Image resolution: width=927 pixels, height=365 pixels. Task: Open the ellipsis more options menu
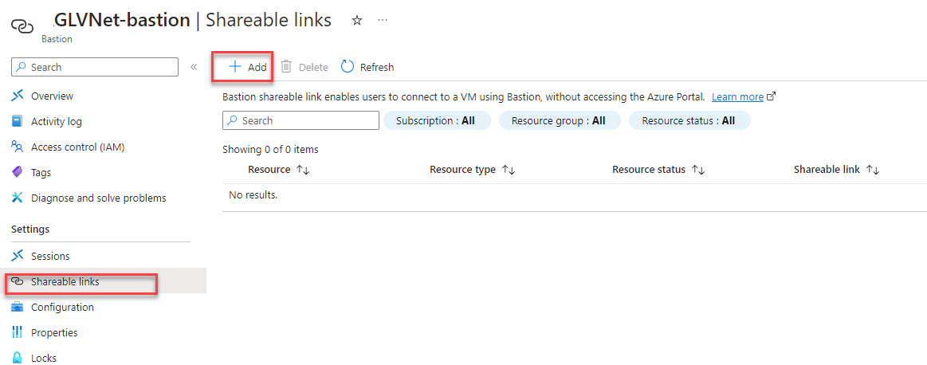(383, 21)
